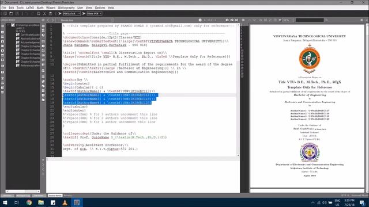Open the Math menu
369x207 pixels.
point(40,7)
